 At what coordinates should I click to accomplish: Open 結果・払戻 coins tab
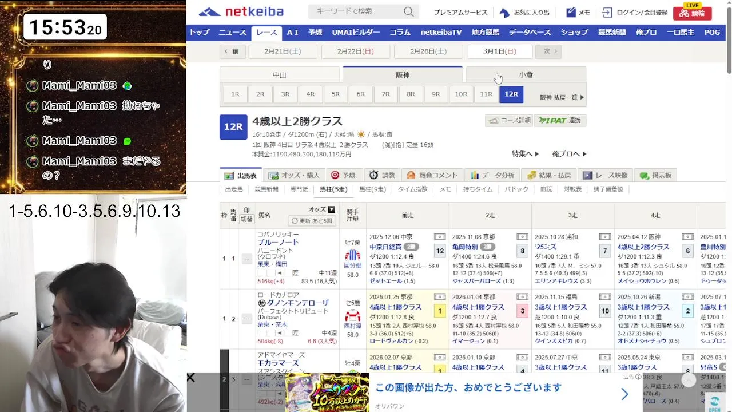(x=549, y=175)
